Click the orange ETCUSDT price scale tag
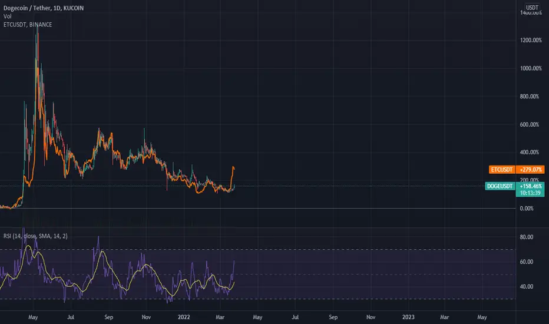Screen dimensions: 549x324 pos(502,170)
